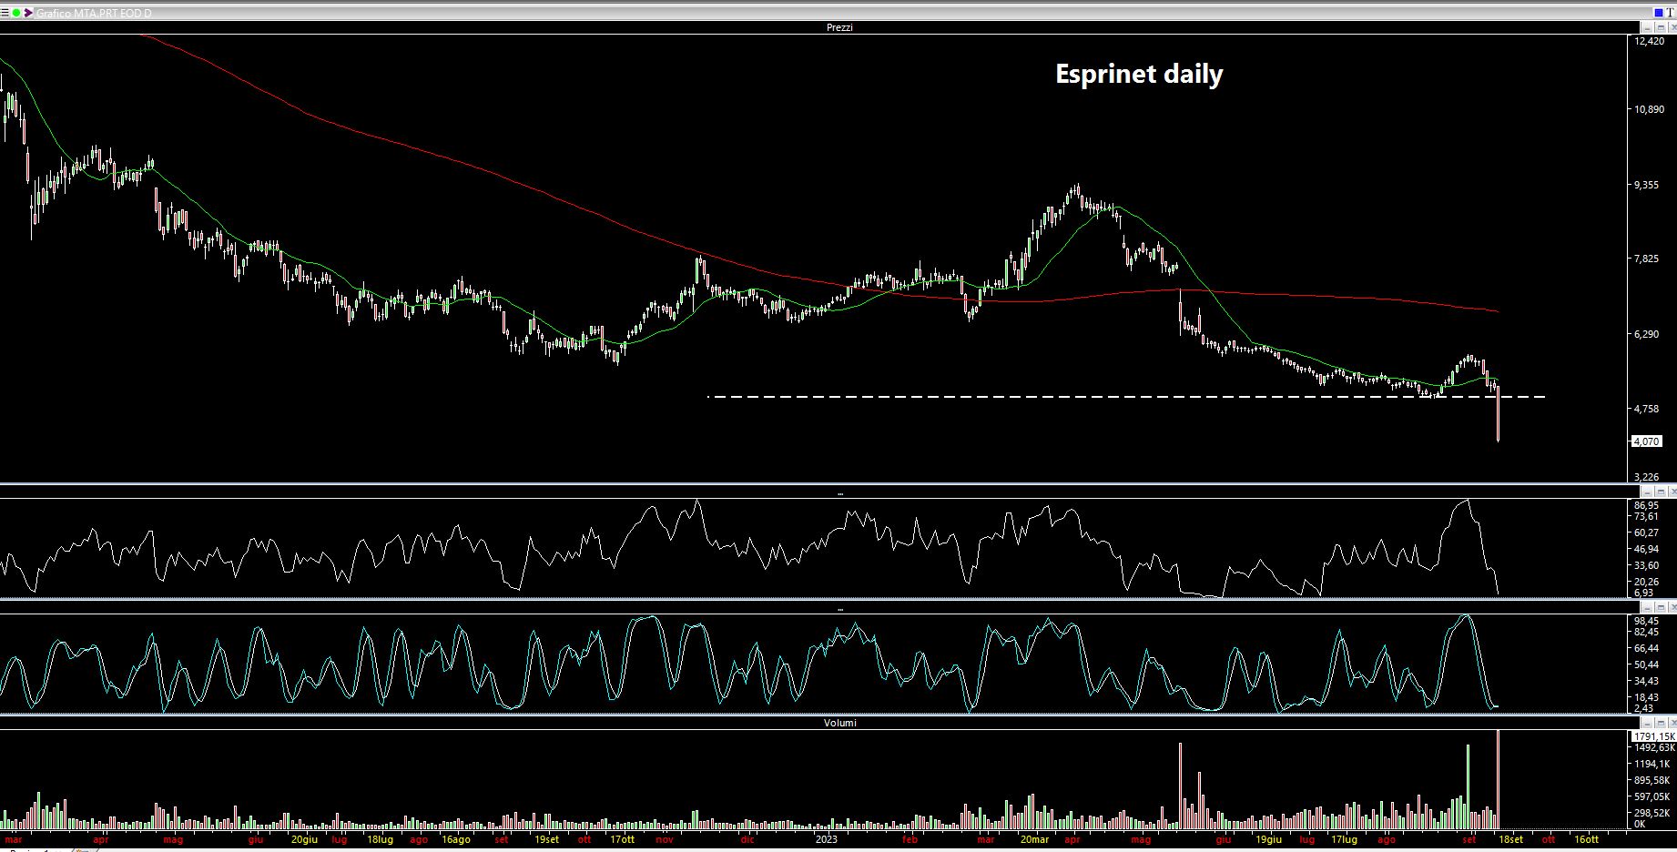The height and width of the screenshot is (852, 1677).
Task: Click the 20mar date axis label
Action: (1034, 839)
